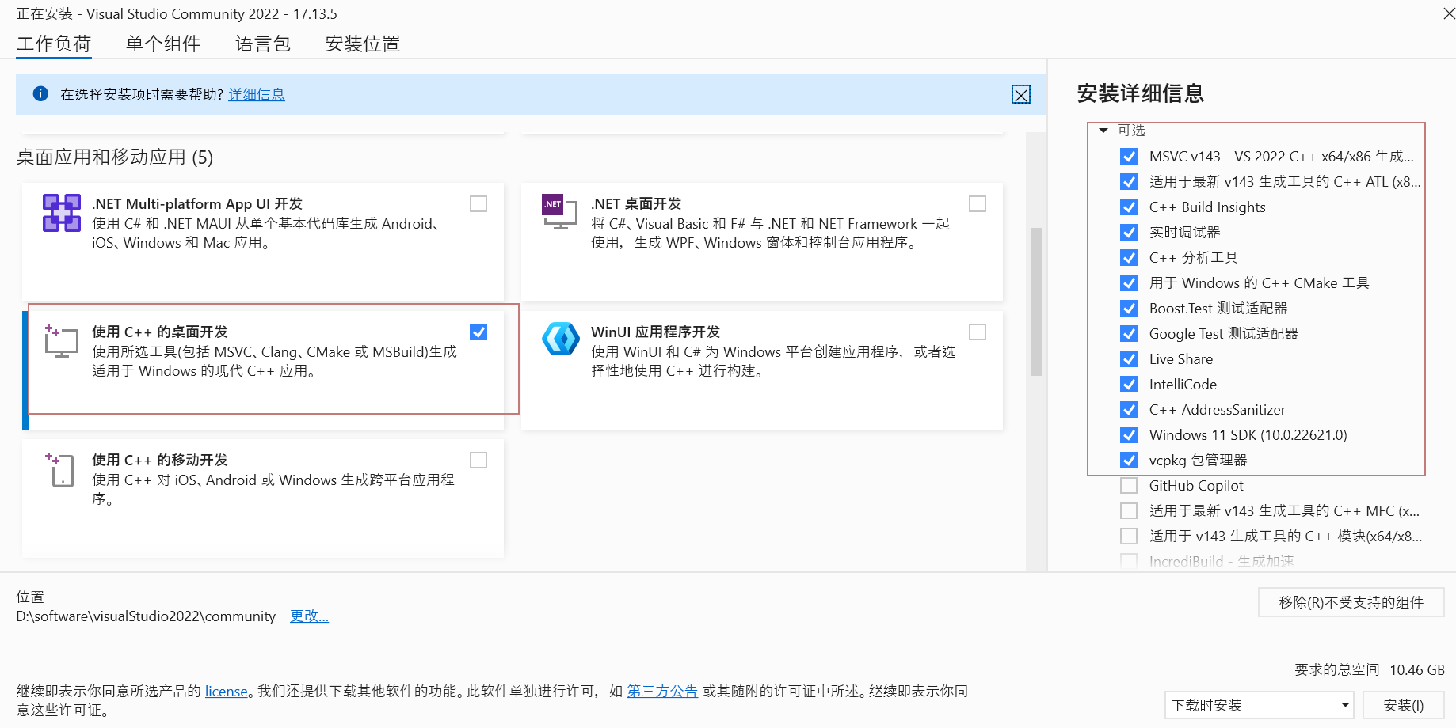Open the 第三方公告 link
Image resolution: width=1456 pixels, height=728 pixels.
pyautogui.click(x=662, y=692)
